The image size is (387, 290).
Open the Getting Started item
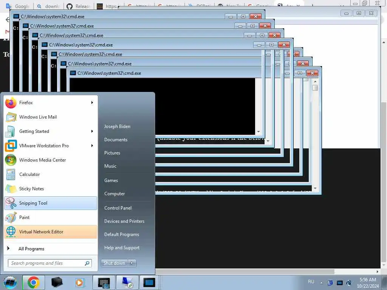click(51, 131)
